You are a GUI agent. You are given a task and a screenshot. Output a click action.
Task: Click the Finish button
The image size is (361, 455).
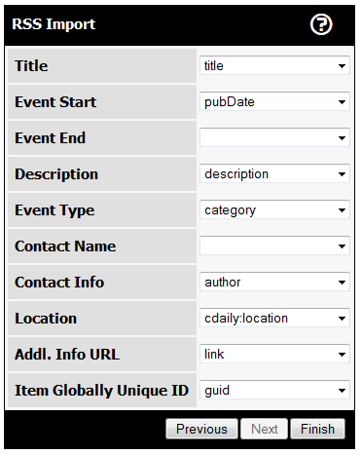click(317, 429)
